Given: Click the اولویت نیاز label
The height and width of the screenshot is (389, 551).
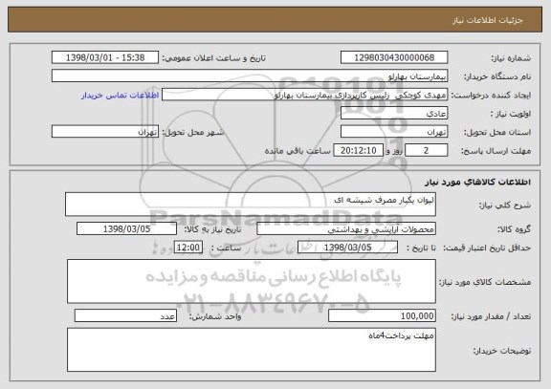Looking at the screenshot, I should click(511, 114).
